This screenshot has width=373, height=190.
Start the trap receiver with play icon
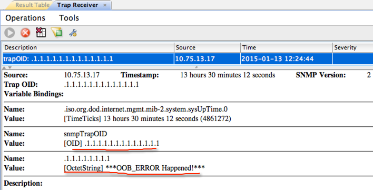[9, 33]
